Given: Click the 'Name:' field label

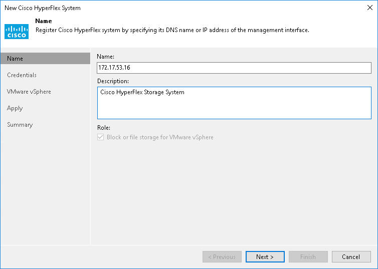Looking at the screenshot, I should (105, 58).
